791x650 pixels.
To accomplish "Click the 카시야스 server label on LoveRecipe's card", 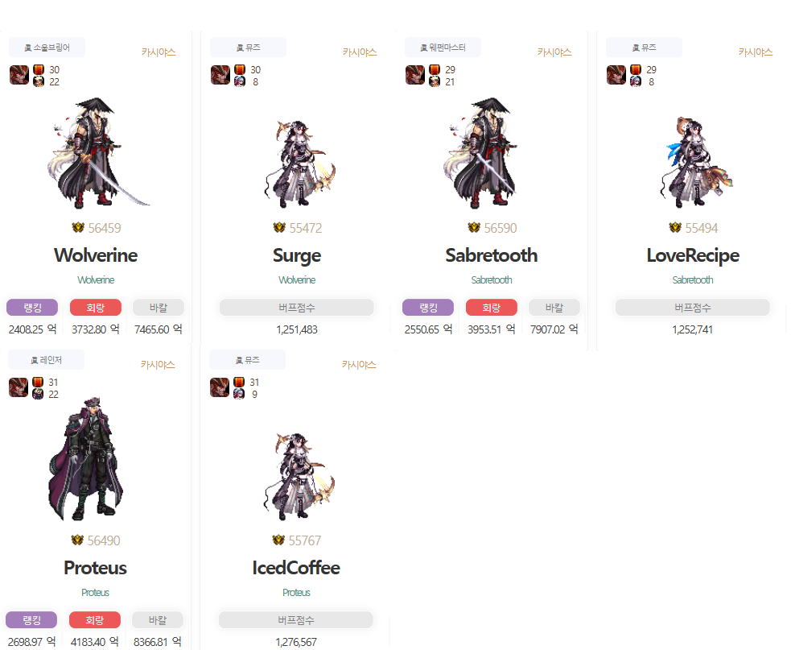I will 755,52.
